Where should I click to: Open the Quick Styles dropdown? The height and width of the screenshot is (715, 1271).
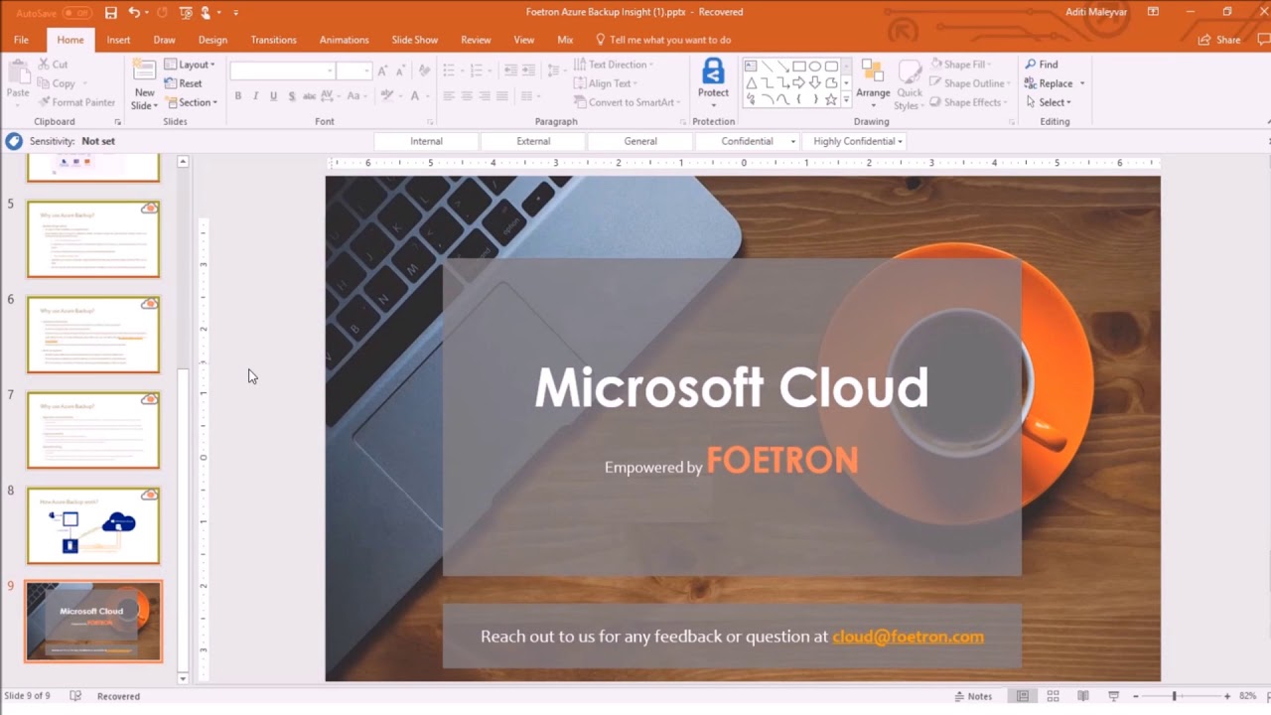(910, 84)
